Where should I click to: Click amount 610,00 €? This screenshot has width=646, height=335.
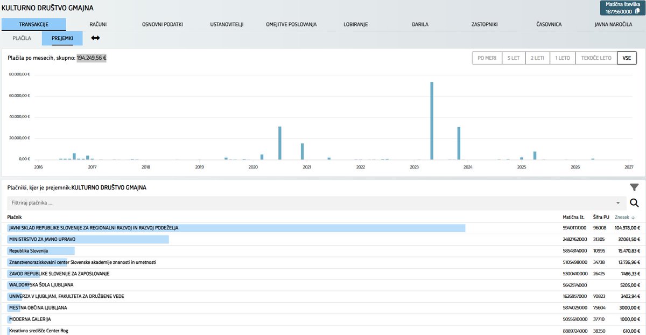pos(630,331)
